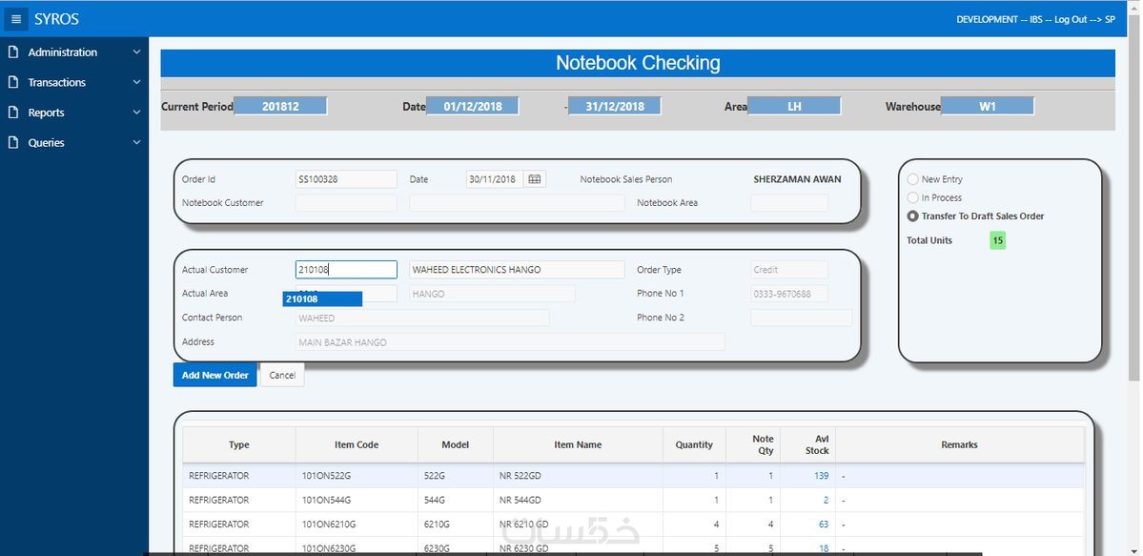Click the Administration page icon
Image resolution: width=1143 pixels, height=556 pixels.
tap(13, 51)
